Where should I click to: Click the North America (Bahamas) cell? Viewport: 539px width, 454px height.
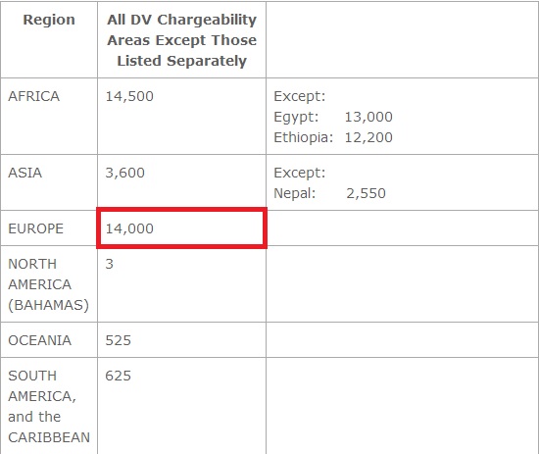tap(49, 284)
